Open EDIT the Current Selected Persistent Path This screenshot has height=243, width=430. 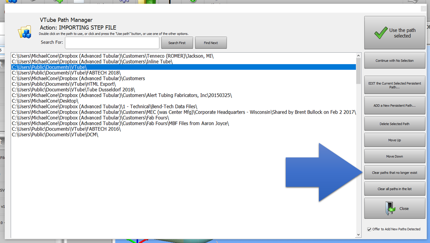394,85
